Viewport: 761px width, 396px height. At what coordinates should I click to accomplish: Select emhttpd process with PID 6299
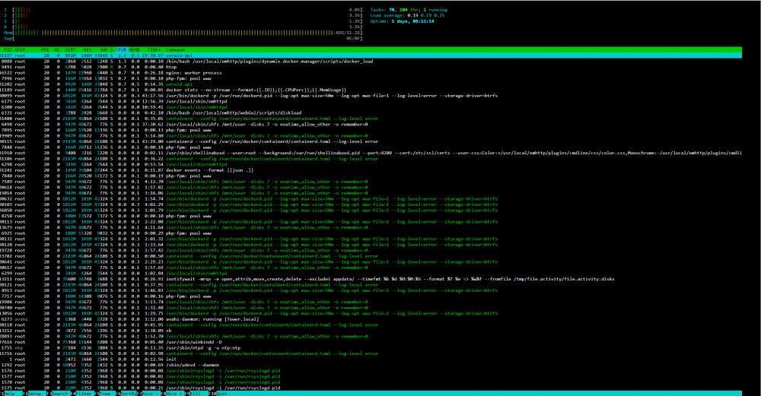point(371,274)
